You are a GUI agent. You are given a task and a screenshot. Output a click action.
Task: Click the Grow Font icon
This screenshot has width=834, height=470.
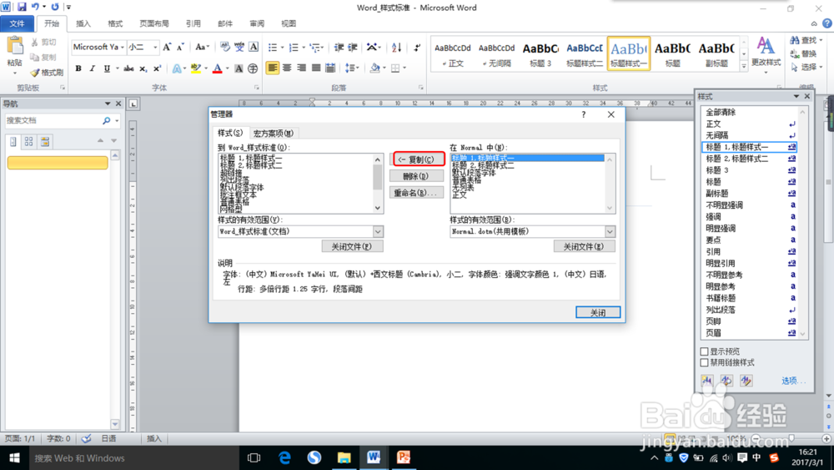click(167, 48)
